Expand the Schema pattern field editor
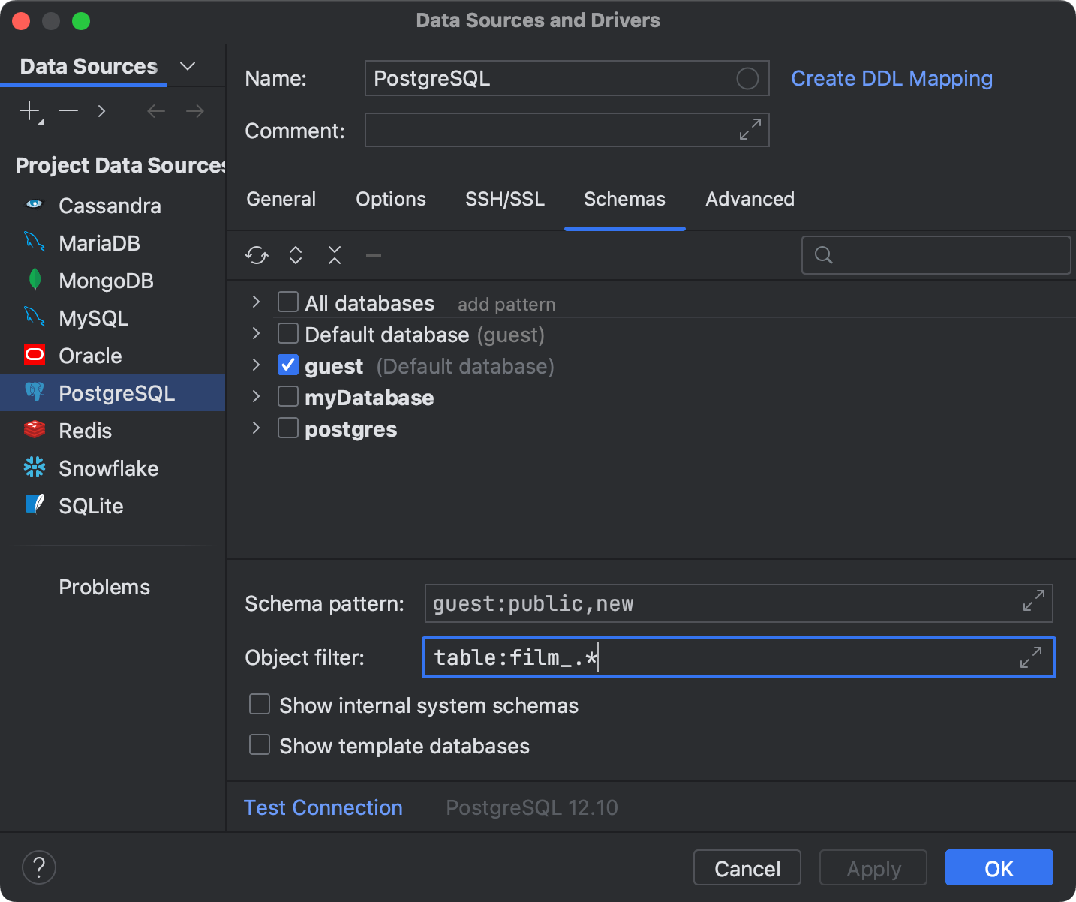 point(1034,602)
